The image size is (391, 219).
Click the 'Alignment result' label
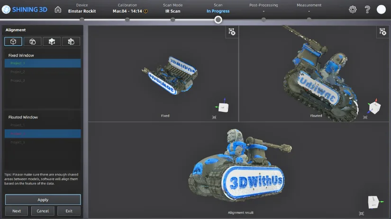241,212
